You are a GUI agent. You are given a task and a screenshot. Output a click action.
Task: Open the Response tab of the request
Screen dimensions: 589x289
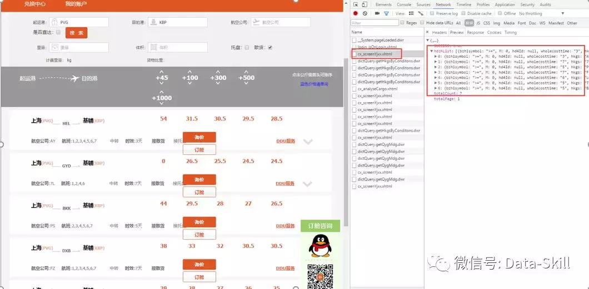tap(475, 33)
